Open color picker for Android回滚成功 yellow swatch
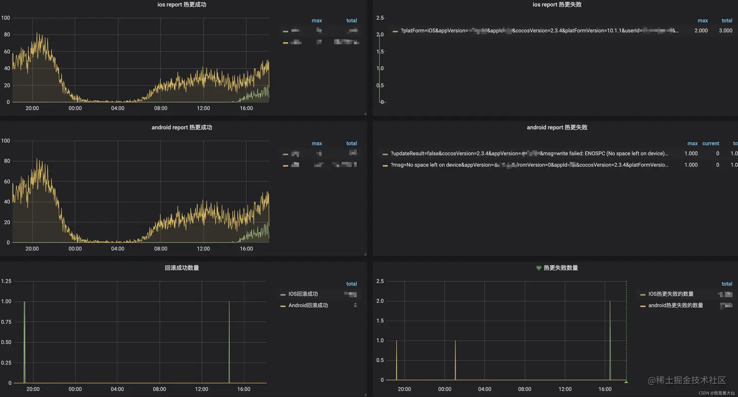Image resolution: width=738 pixels, height=397 pixels. (283, 306)
